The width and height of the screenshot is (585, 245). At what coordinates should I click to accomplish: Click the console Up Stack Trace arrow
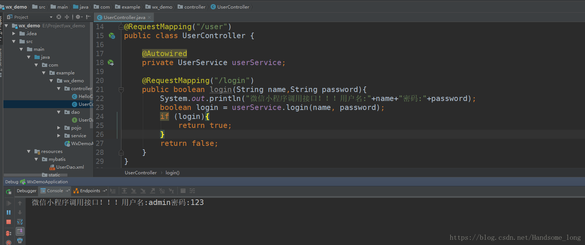coord(20,203)
